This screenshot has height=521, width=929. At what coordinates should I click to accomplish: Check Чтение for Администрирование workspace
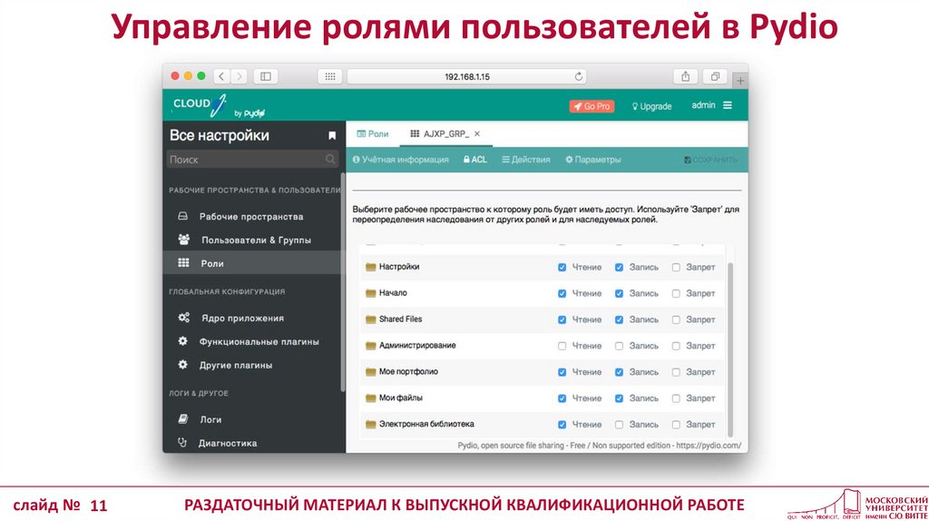tap(562, 346)
